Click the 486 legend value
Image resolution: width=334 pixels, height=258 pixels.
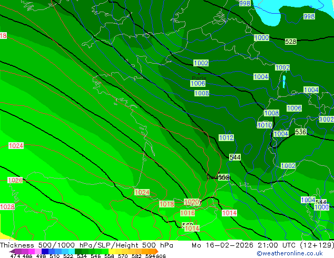pos(27,256)
